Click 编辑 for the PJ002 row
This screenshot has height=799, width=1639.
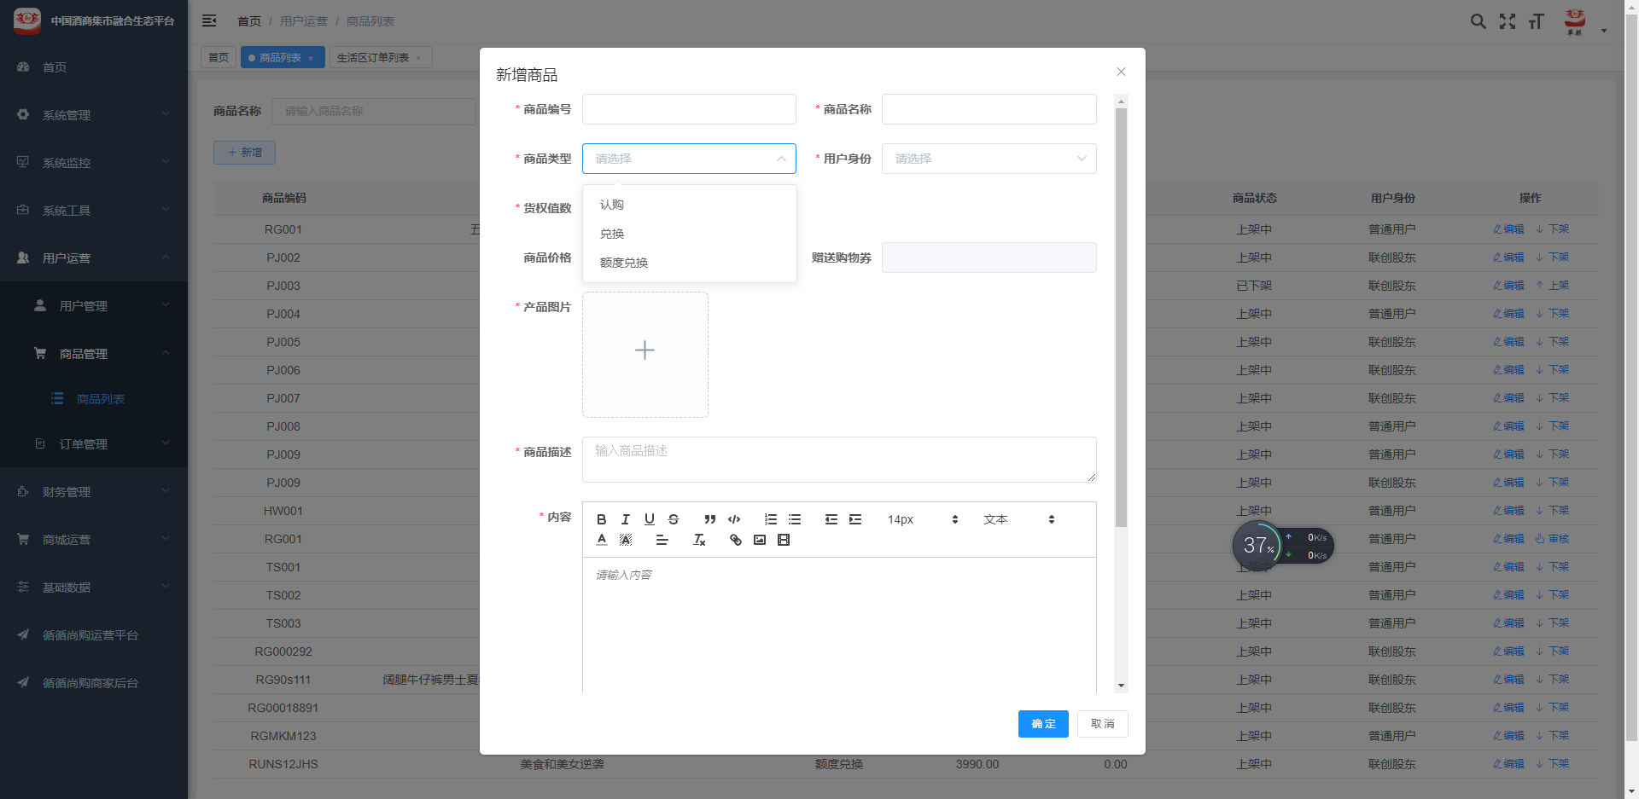click(x=1508, y=258)
